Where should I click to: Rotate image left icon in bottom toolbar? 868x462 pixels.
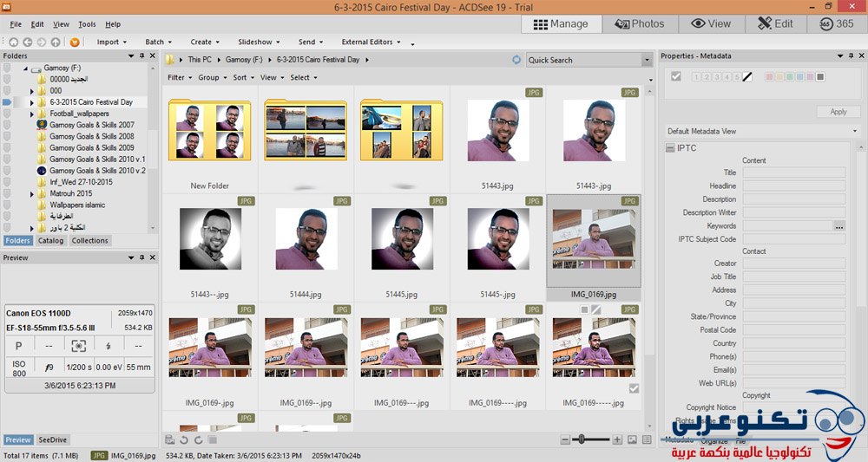(184, 439)
